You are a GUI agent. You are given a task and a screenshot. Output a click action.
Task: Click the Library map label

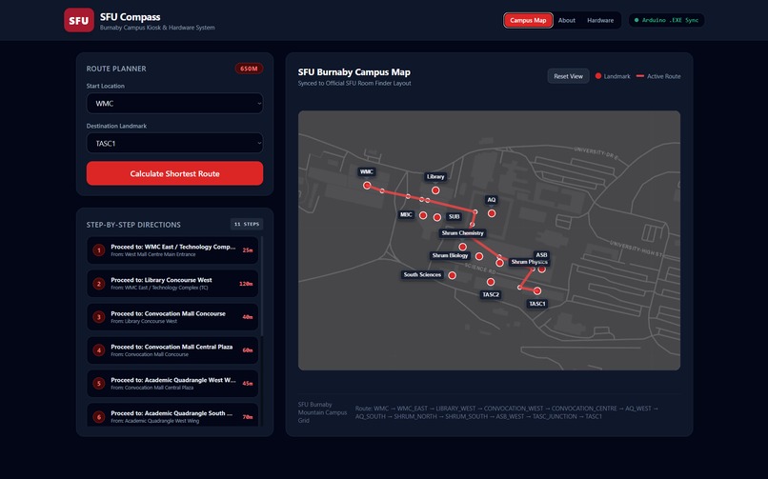click(x=435, y=176)
